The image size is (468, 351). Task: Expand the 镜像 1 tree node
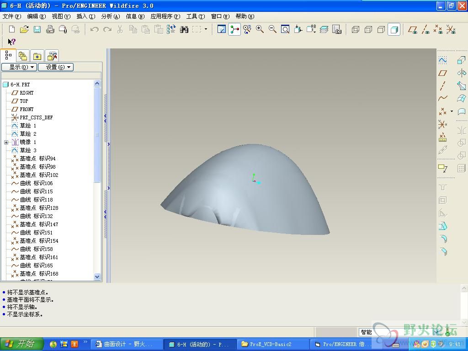click(x=6, y=143)
